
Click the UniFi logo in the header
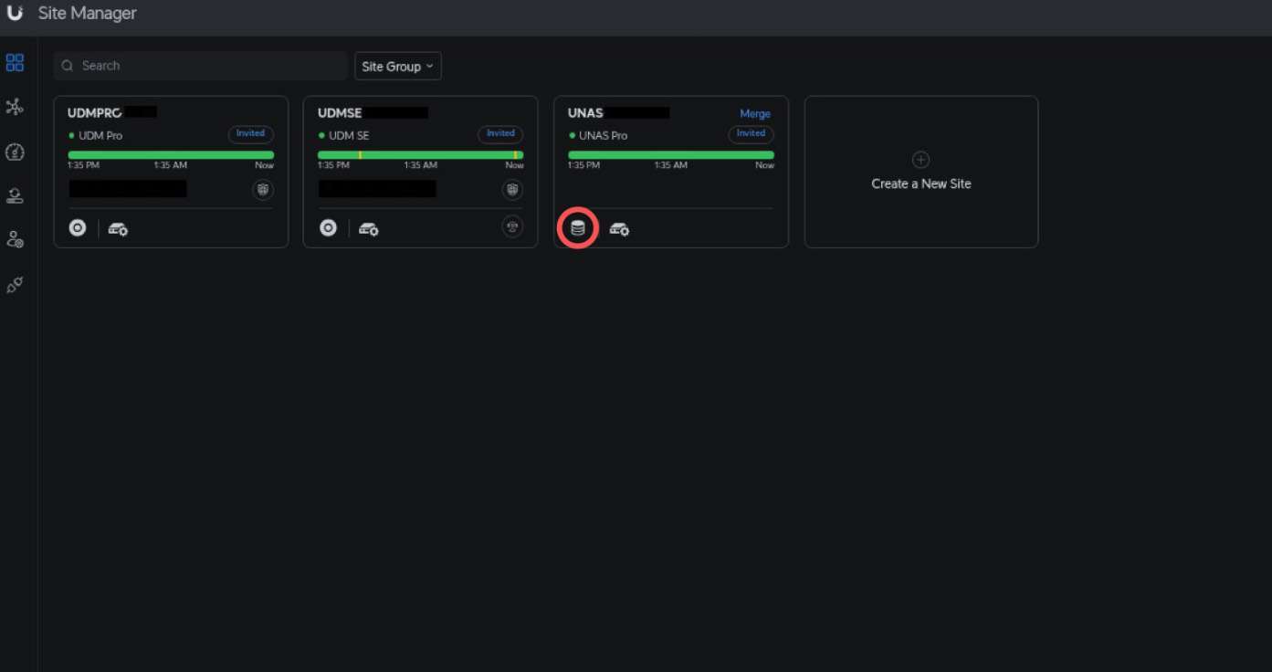15,14
